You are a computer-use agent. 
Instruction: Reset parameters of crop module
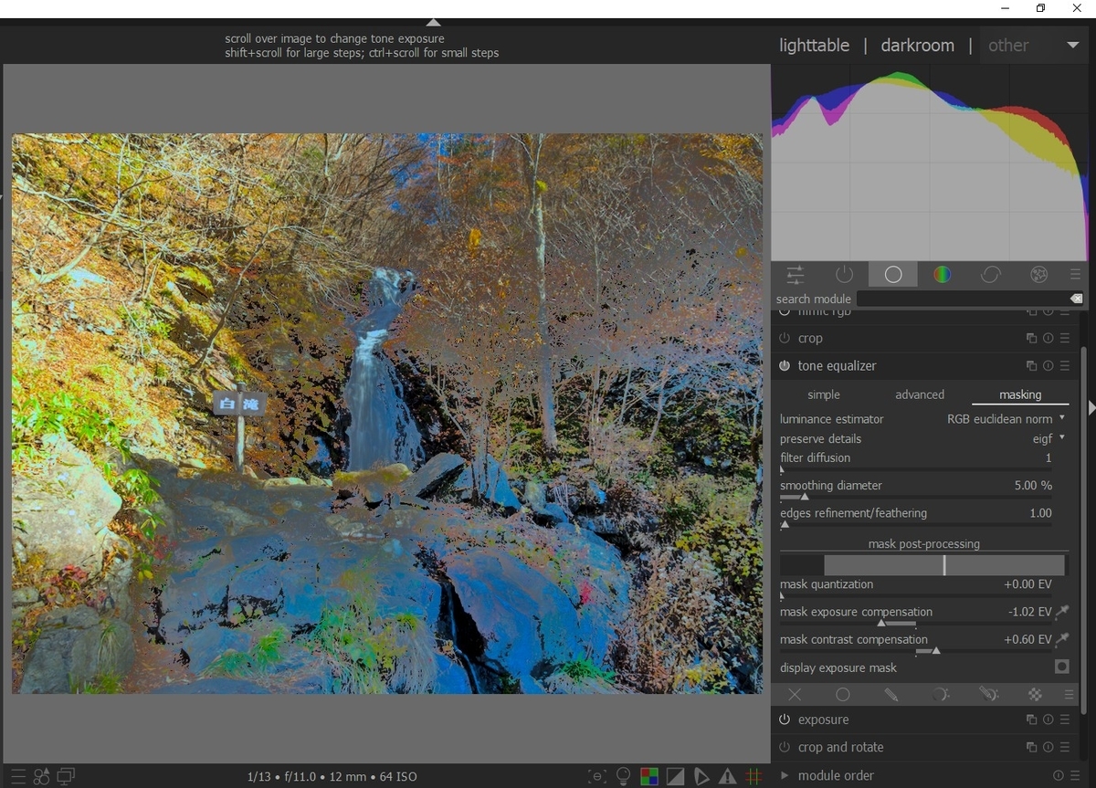tap(1048, 338)
